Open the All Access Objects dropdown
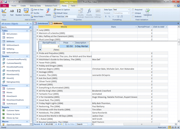Image resolution: width=180 pixels, height=129 pixels. coord(27,24)
